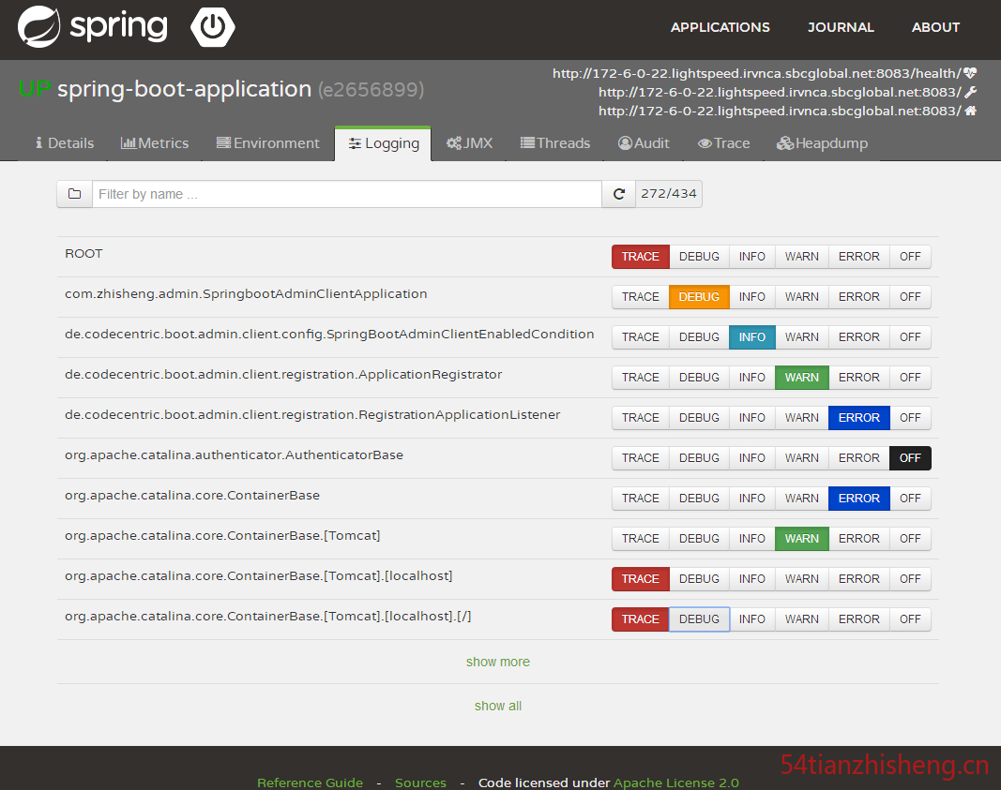Viewport: 1001px width, 790px height.
Task: Open the JOURNAL menu item
Action: coord(841,27)
